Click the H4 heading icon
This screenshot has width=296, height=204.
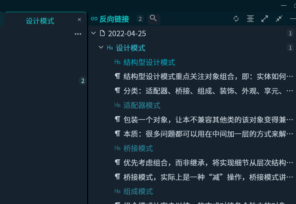tap(110, 48)
